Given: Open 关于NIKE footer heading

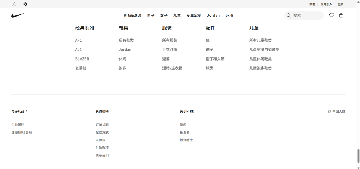Looking at the screenshot, I should [x=187, y=111].
